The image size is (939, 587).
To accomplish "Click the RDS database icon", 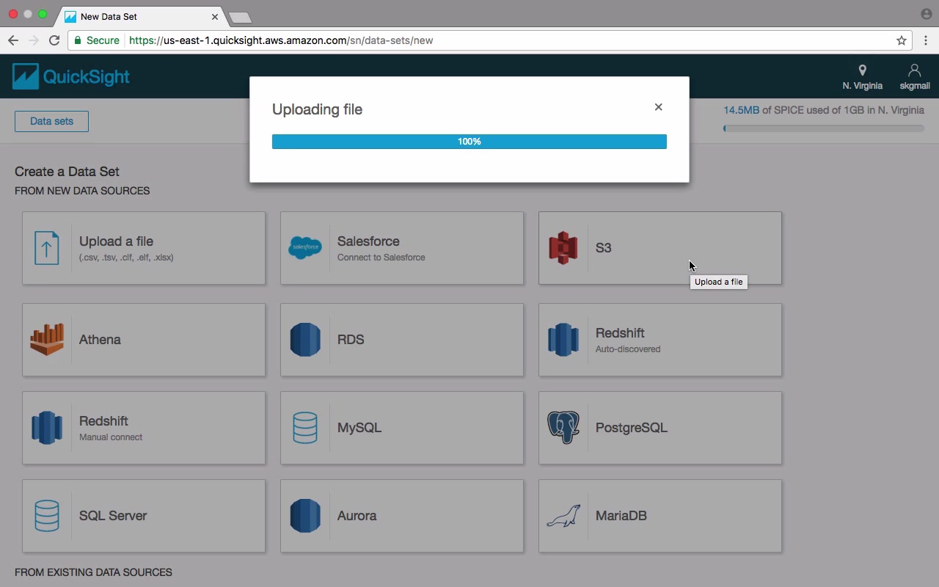I will point(305,340).
